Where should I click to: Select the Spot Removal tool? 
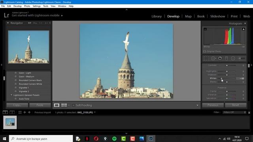point(213,58)
